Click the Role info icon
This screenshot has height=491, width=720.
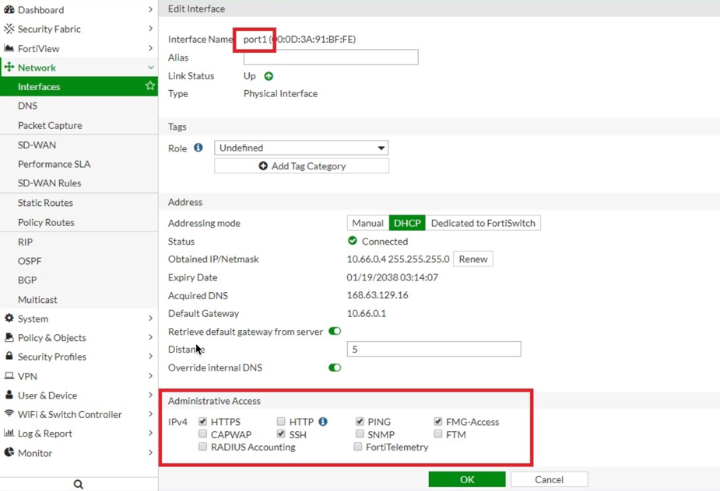pos(198,148)
